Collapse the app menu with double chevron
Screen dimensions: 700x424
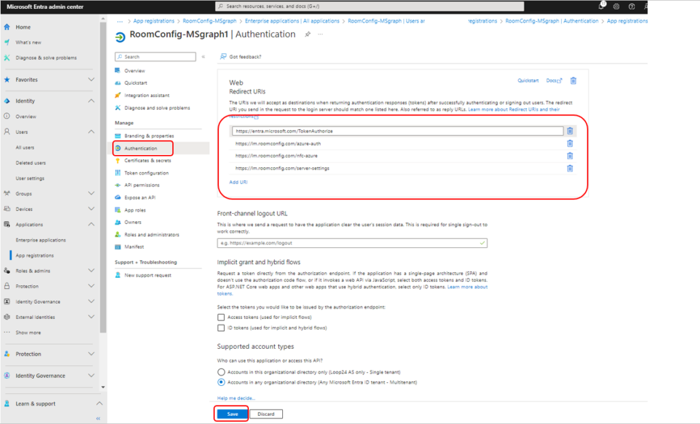click(203, 57)
